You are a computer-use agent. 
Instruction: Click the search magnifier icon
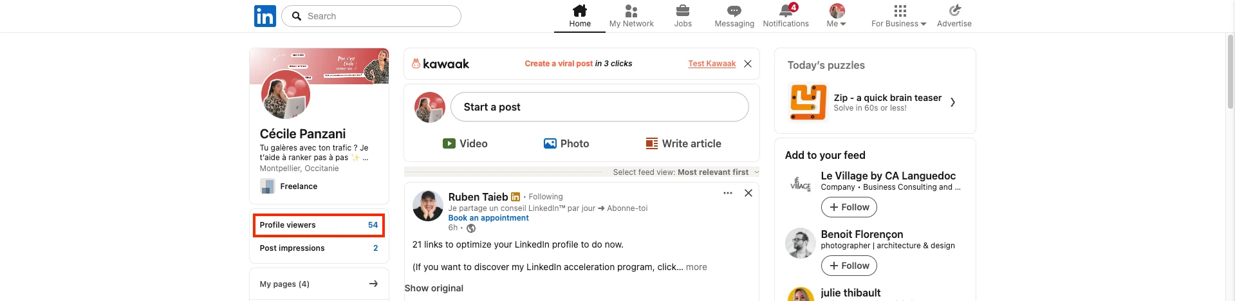click(x=297, y=16)
